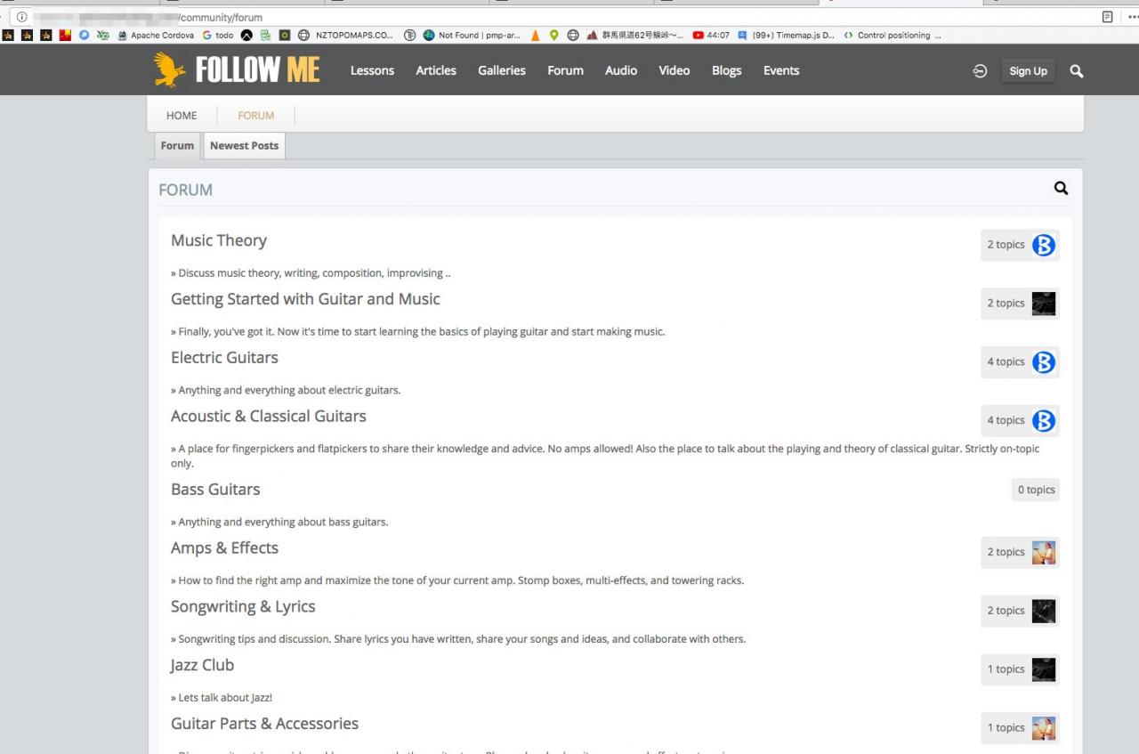Open Articles in the top navigation
The image size is (1139, 754).
(x=436, y=70)
